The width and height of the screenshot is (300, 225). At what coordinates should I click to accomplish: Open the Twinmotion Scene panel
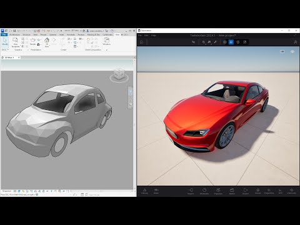(257, 191)
